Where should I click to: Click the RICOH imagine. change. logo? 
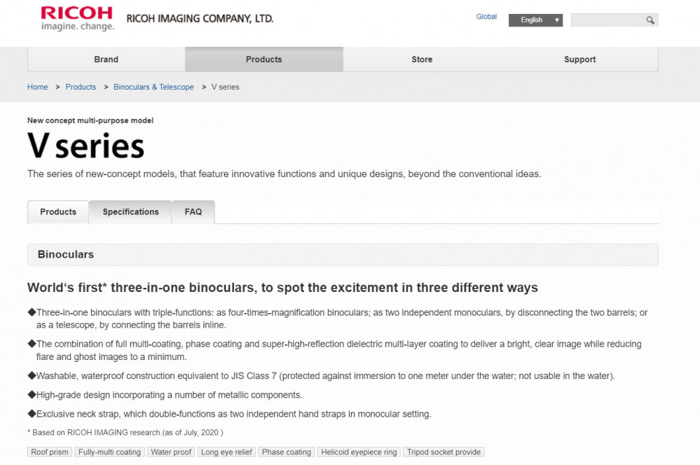click(x=77, y=18)
